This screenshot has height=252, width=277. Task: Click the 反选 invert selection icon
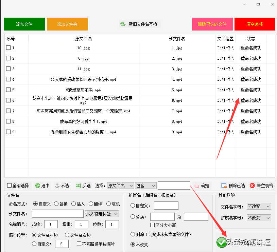[x=78, y=186]
